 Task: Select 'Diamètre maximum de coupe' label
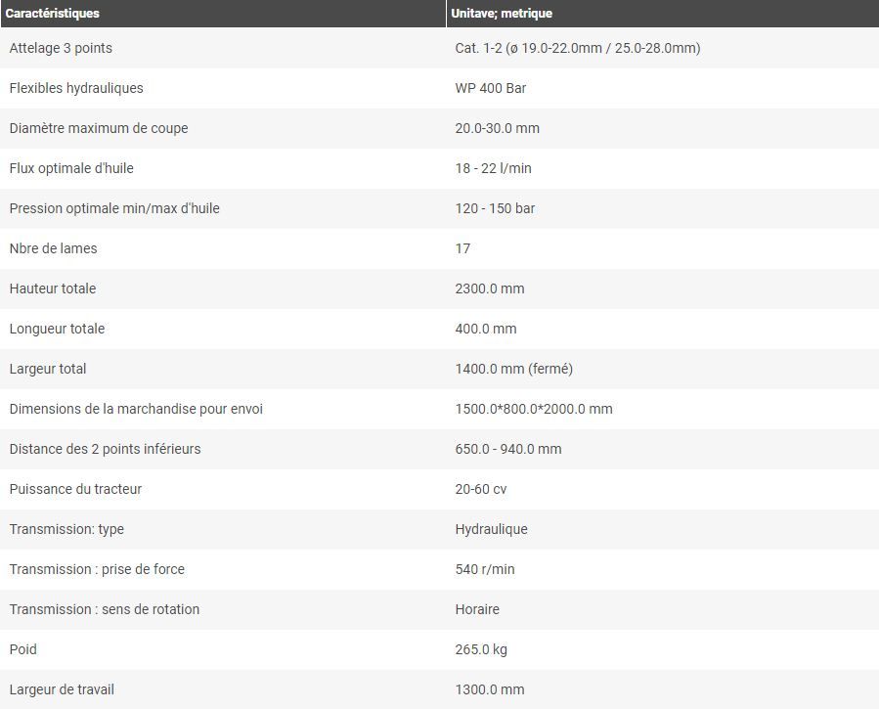99,128
